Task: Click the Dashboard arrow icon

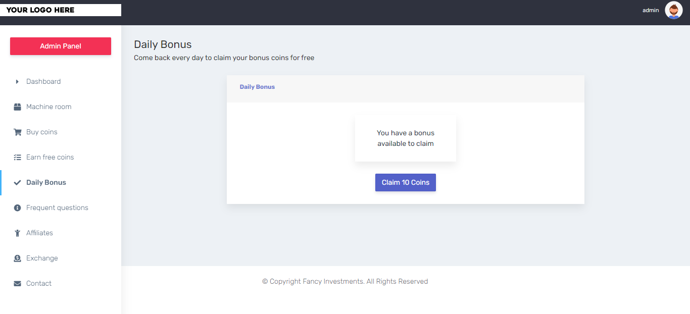Action: [17, 81]
